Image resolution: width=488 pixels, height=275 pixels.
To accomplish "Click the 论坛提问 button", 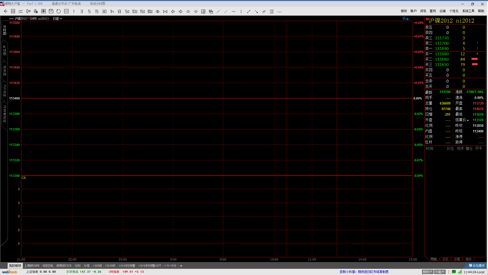I will [x=477, y=266].
